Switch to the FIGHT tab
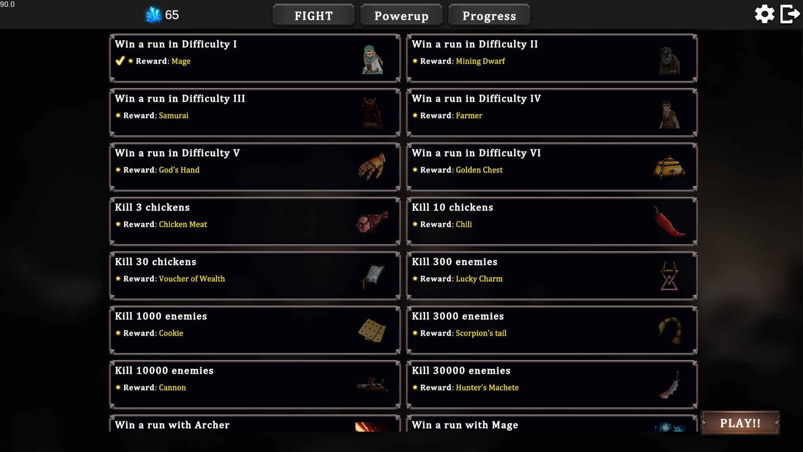This screenshot has height=452, width=803. [x=313, y=16]
